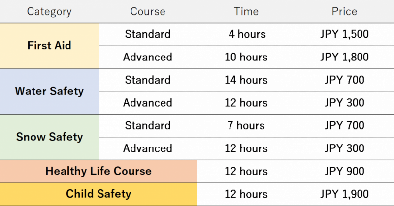Select First Aid Standard's price cell
The height and width of the screenshot is (206, 394).
(344, 34)
